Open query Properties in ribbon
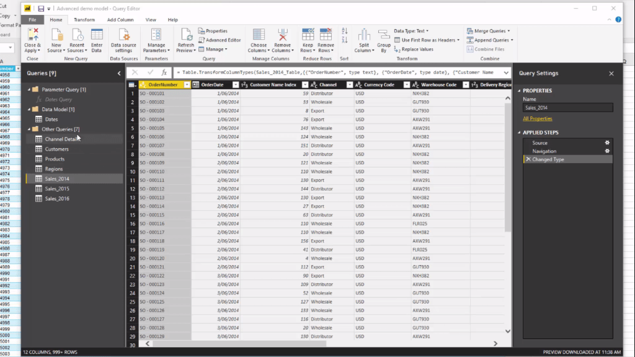The height and width of the screenshot is (357, 635). (213, 31)
